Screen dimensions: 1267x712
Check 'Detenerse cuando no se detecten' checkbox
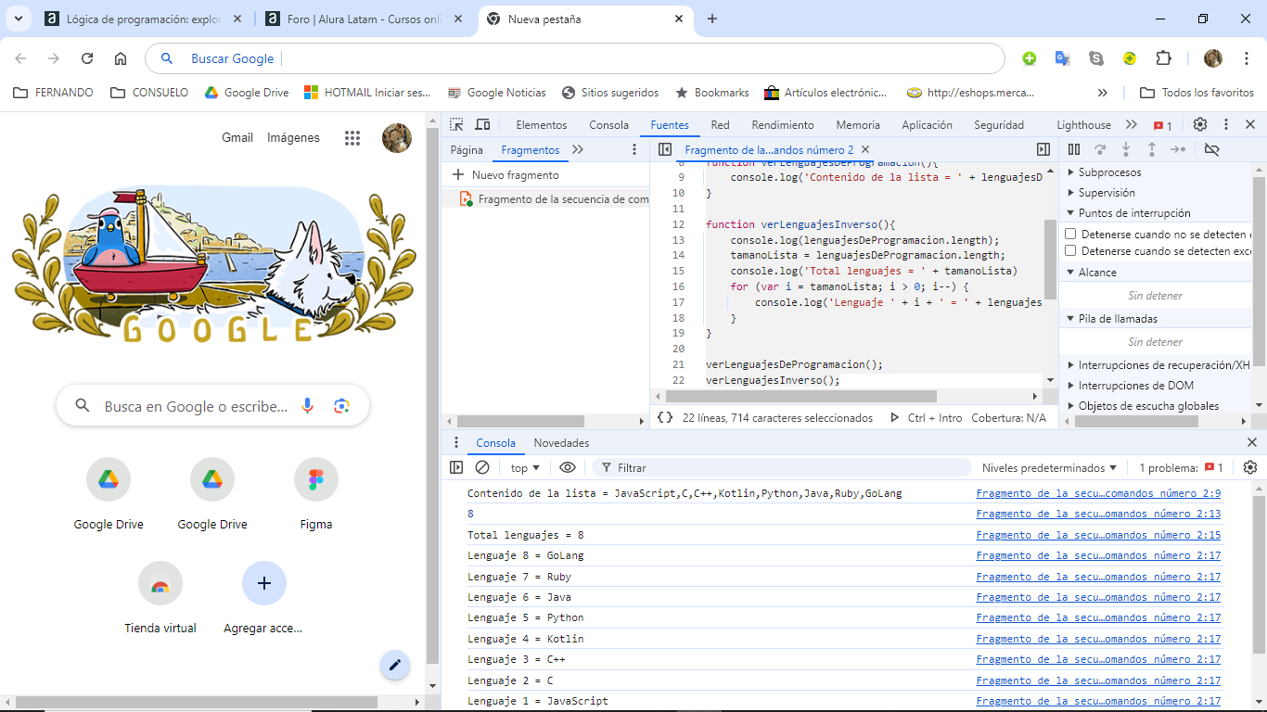[1070, 235]
